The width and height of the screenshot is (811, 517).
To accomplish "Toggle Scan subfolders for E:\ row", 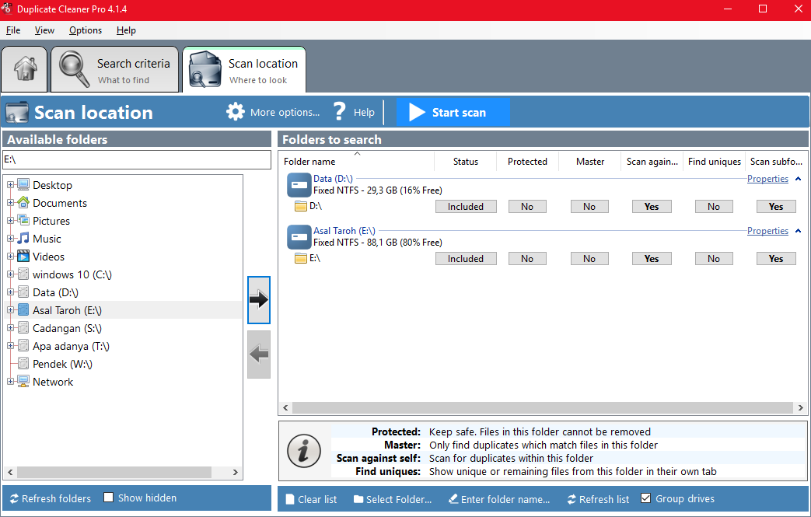I will coord(776,258).
